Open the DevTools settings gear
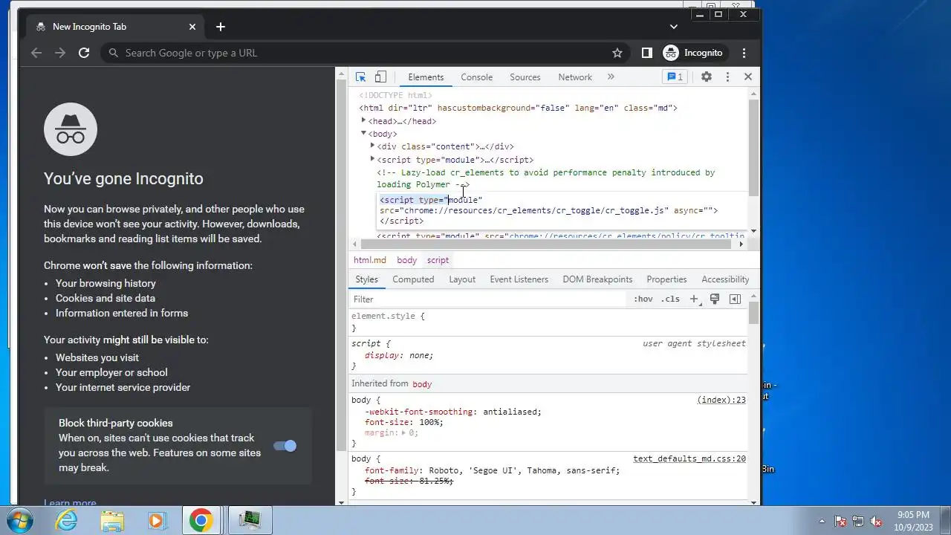Screen dimensions: 951x535 point(707,77)
